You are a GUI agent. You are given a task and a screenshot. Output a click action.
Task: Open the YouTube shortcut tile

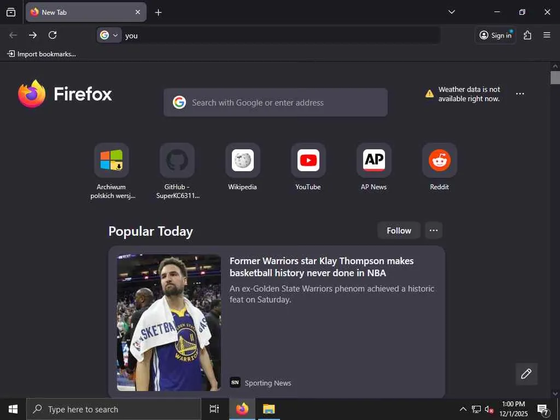tap(308, 167)
